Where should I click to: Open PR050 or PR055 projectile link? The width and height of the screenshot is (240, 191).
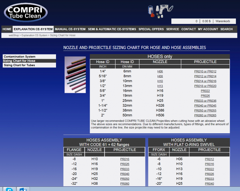[x=205, y=110]
